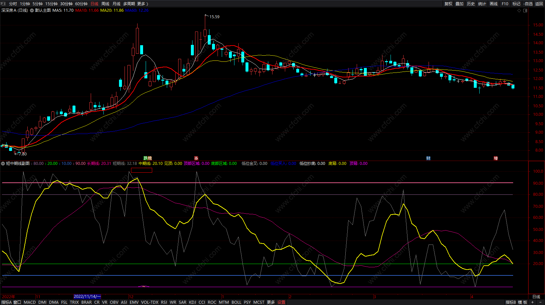
Task: Open the 默认主图 indicator dropdown arrow
Action: [32, 10]
